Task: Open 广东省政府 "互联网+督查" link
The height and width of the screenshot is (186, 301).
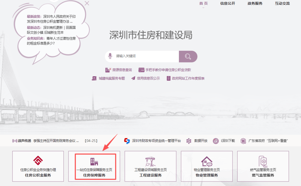Action: pos(268,141)
